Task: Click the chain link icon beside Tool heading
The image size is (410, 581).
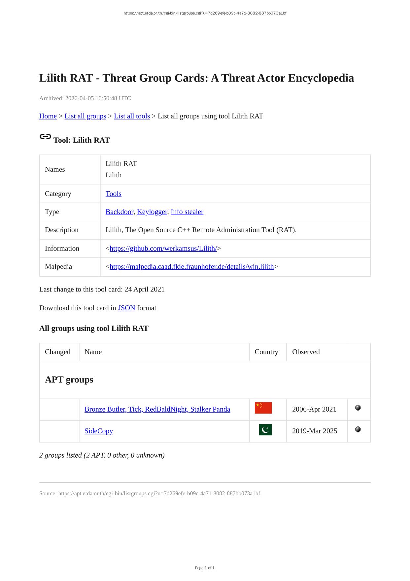Action: pos(45,136)
